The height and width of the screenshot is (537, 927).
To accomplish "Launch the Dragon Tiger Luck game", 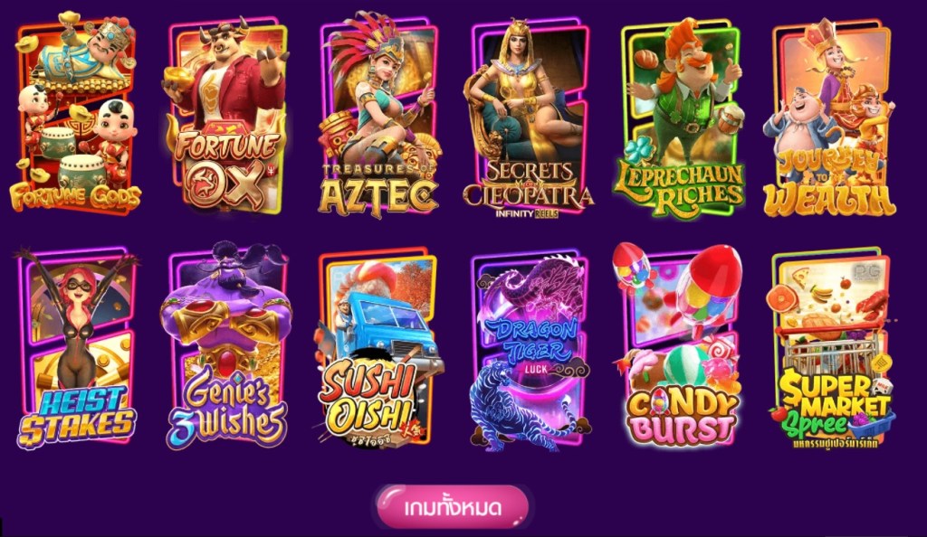I will [x=529, y=351].
